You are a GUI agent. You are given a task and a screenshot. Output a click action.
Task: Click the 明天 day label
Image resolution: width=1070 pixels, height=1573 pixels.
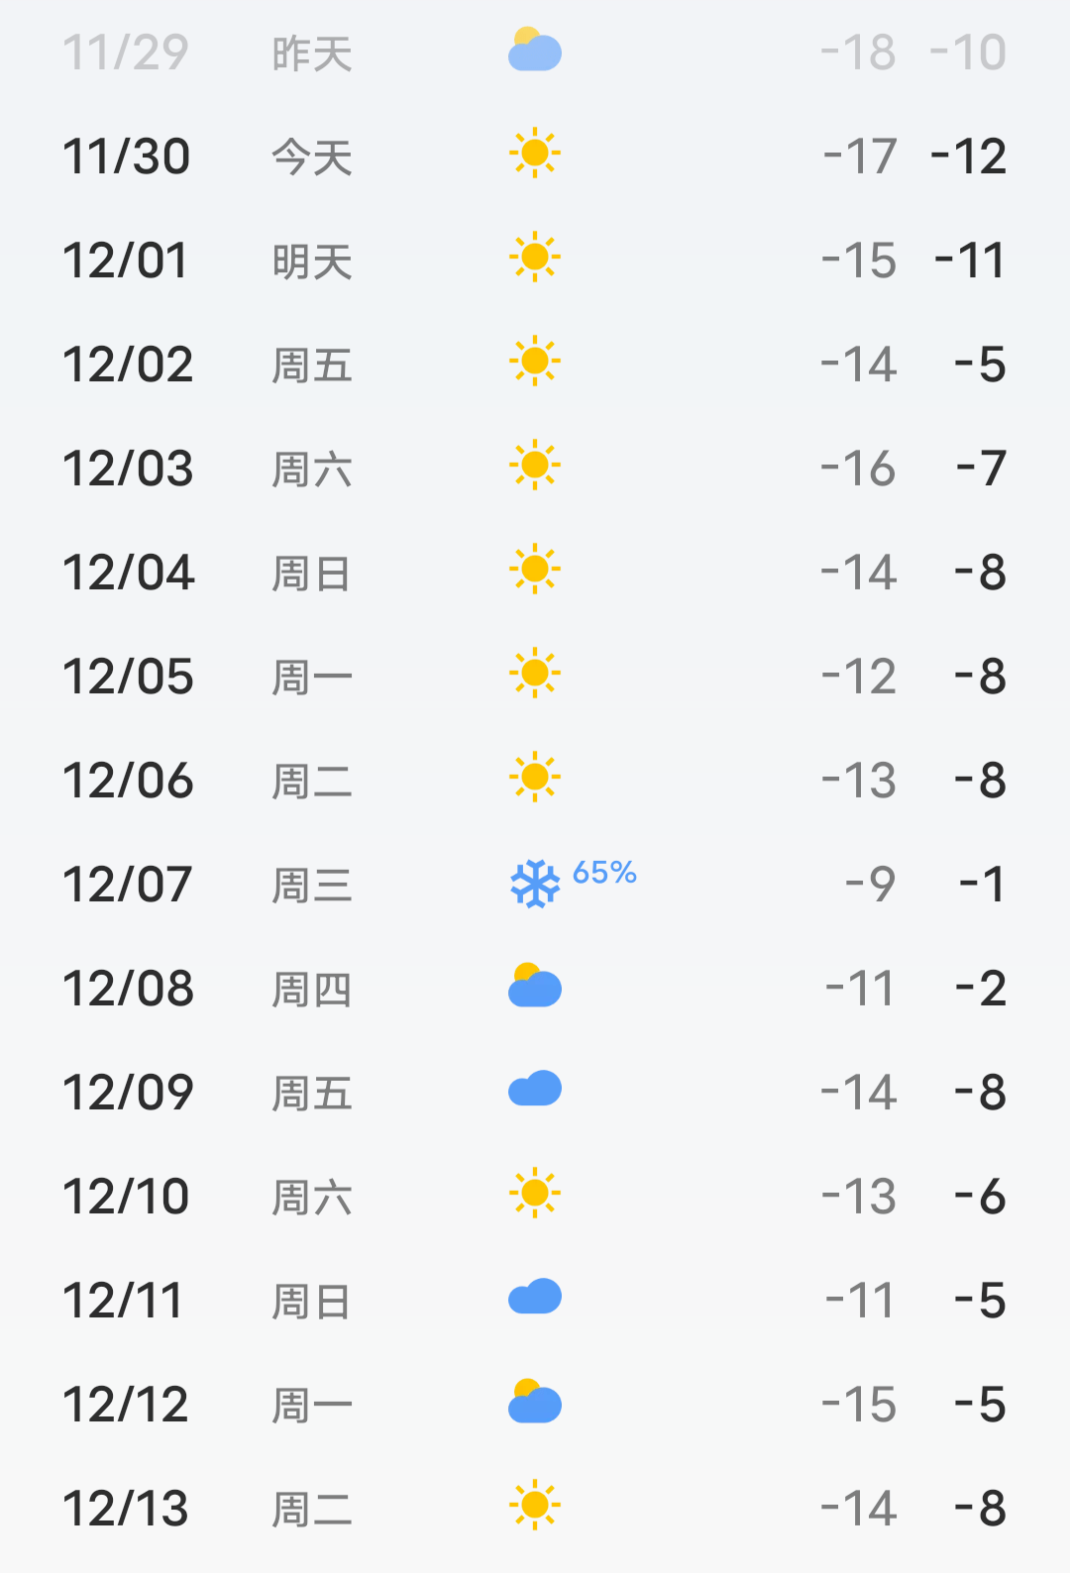[312, 262]
